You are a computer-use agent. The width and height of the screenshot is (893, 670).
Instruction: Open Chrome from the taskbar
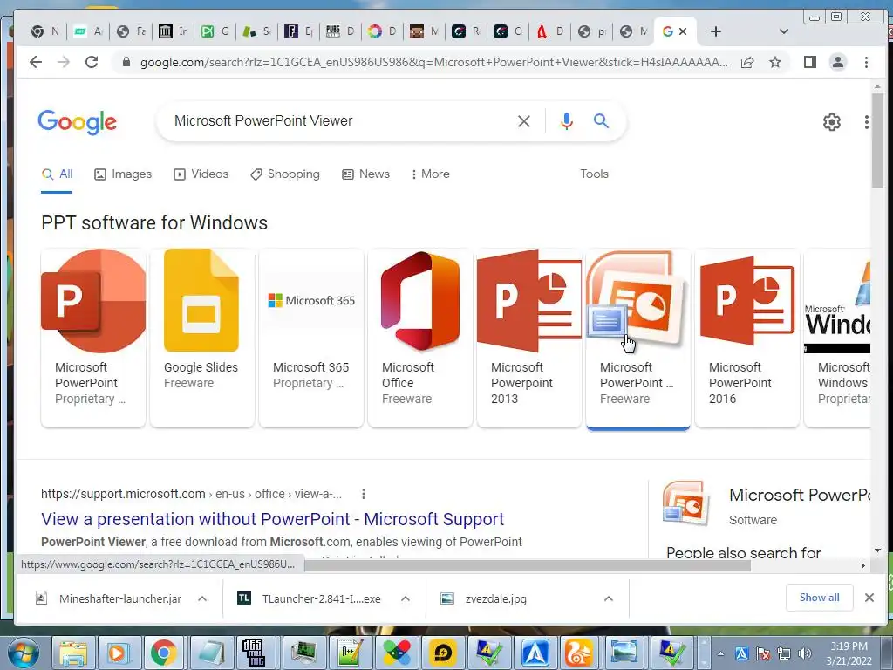pyautogui.click(x=163, y=653)
